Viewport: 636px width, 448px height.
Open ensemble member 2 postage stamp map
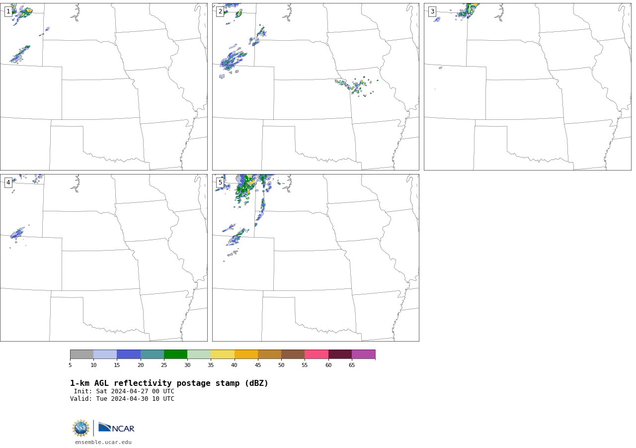point(316,87)
